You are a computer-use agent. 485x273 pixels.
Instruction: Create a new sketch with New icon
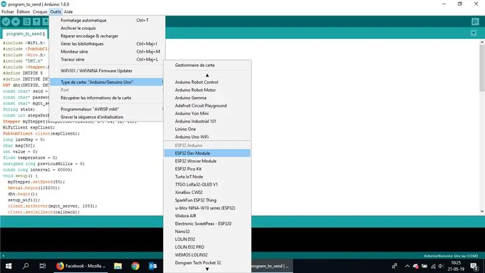pyautogui.click(x=27, y=21)
